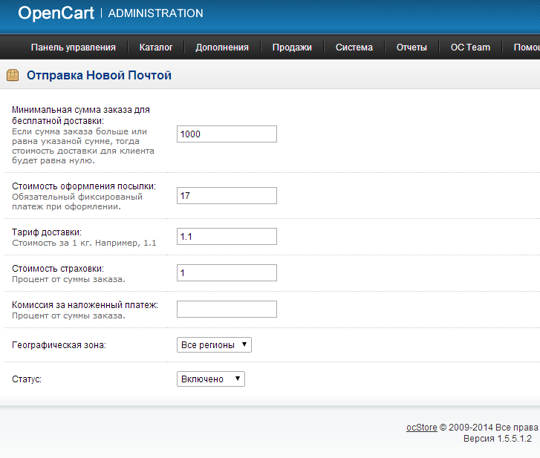The image size is (540, 458).
Task: Click the Стоимость оформления посылки label
Action: tap(84, 186)
